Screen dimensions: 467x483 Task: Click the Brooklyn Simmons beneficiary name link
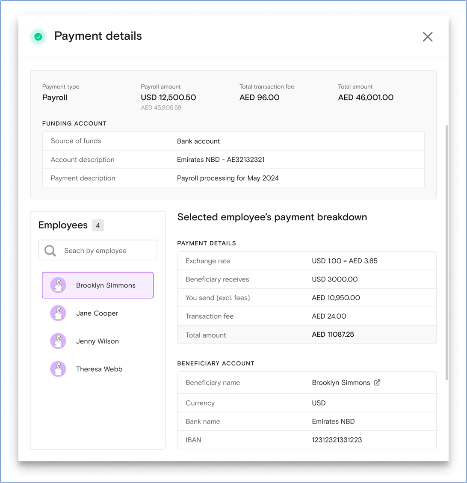coord(341,383)
